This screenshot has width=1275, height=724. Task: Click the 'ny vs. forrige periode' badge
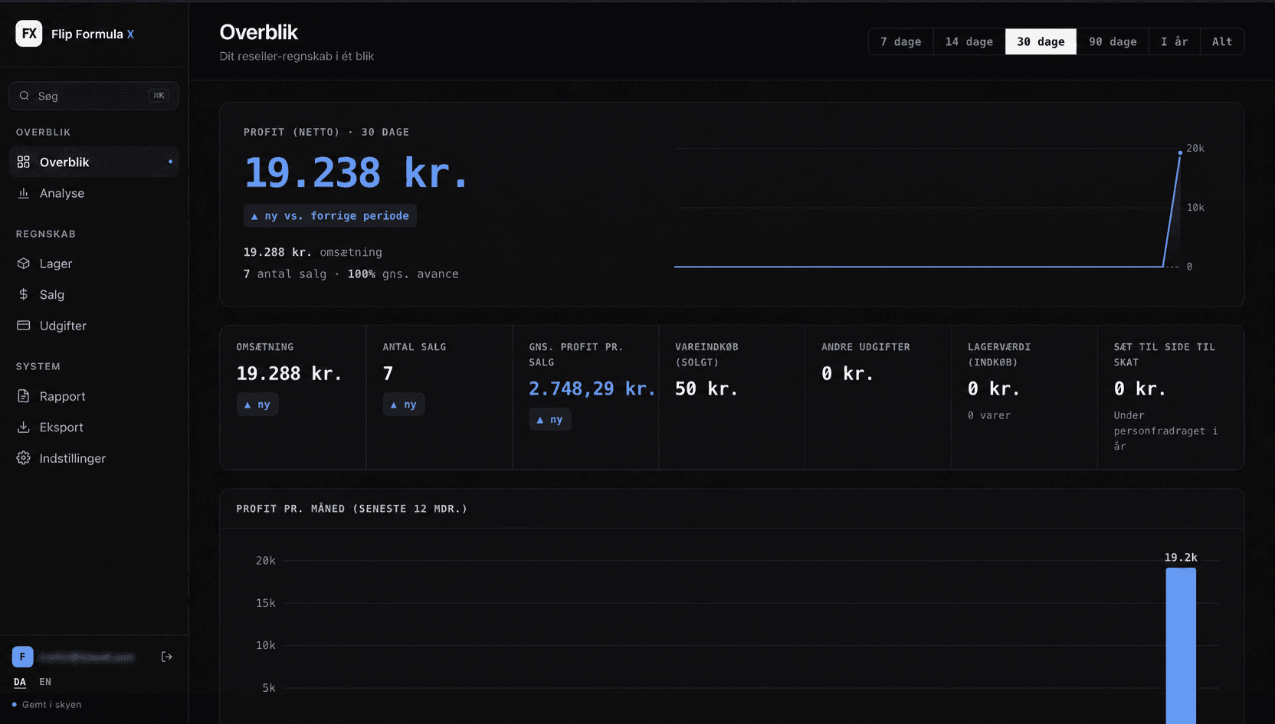tap(330, 215)
